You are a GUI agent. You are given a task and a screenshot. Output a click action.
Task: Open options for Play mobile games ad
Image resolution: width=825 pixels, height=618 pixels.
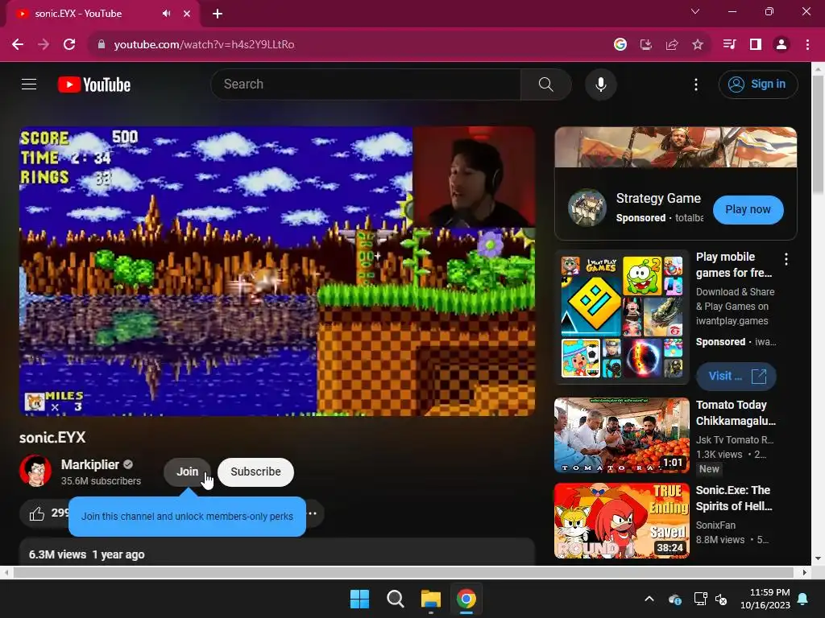click(x=786, y=258)
